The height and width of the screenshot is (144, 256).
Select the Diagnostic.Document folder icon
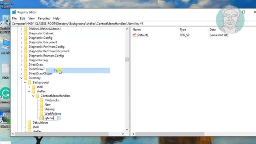(x=26, y=42)
